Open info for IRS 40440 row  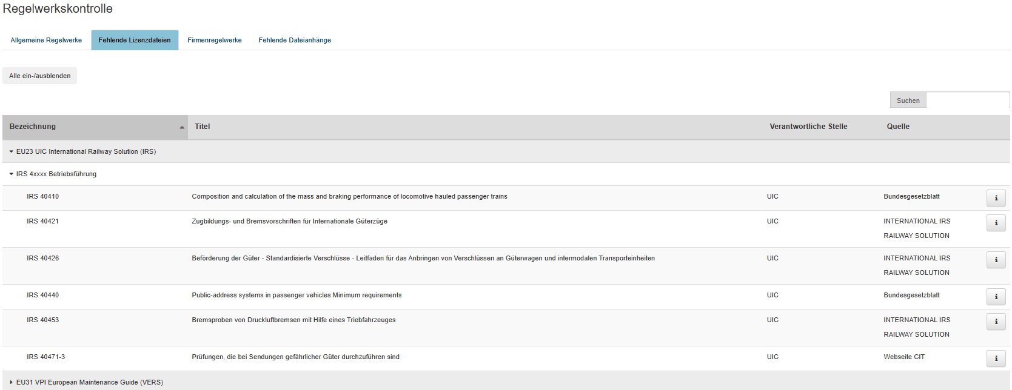(x=996, y=297)
